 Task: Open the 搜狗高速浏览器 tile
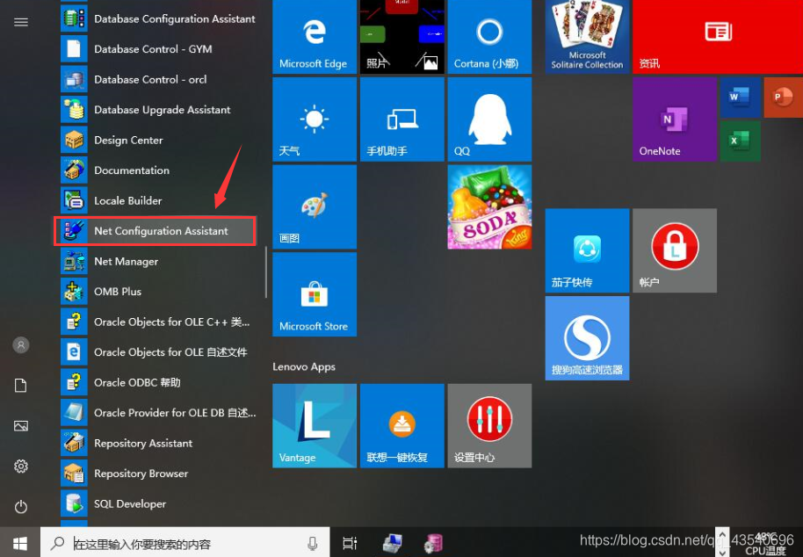click(588, 338)
